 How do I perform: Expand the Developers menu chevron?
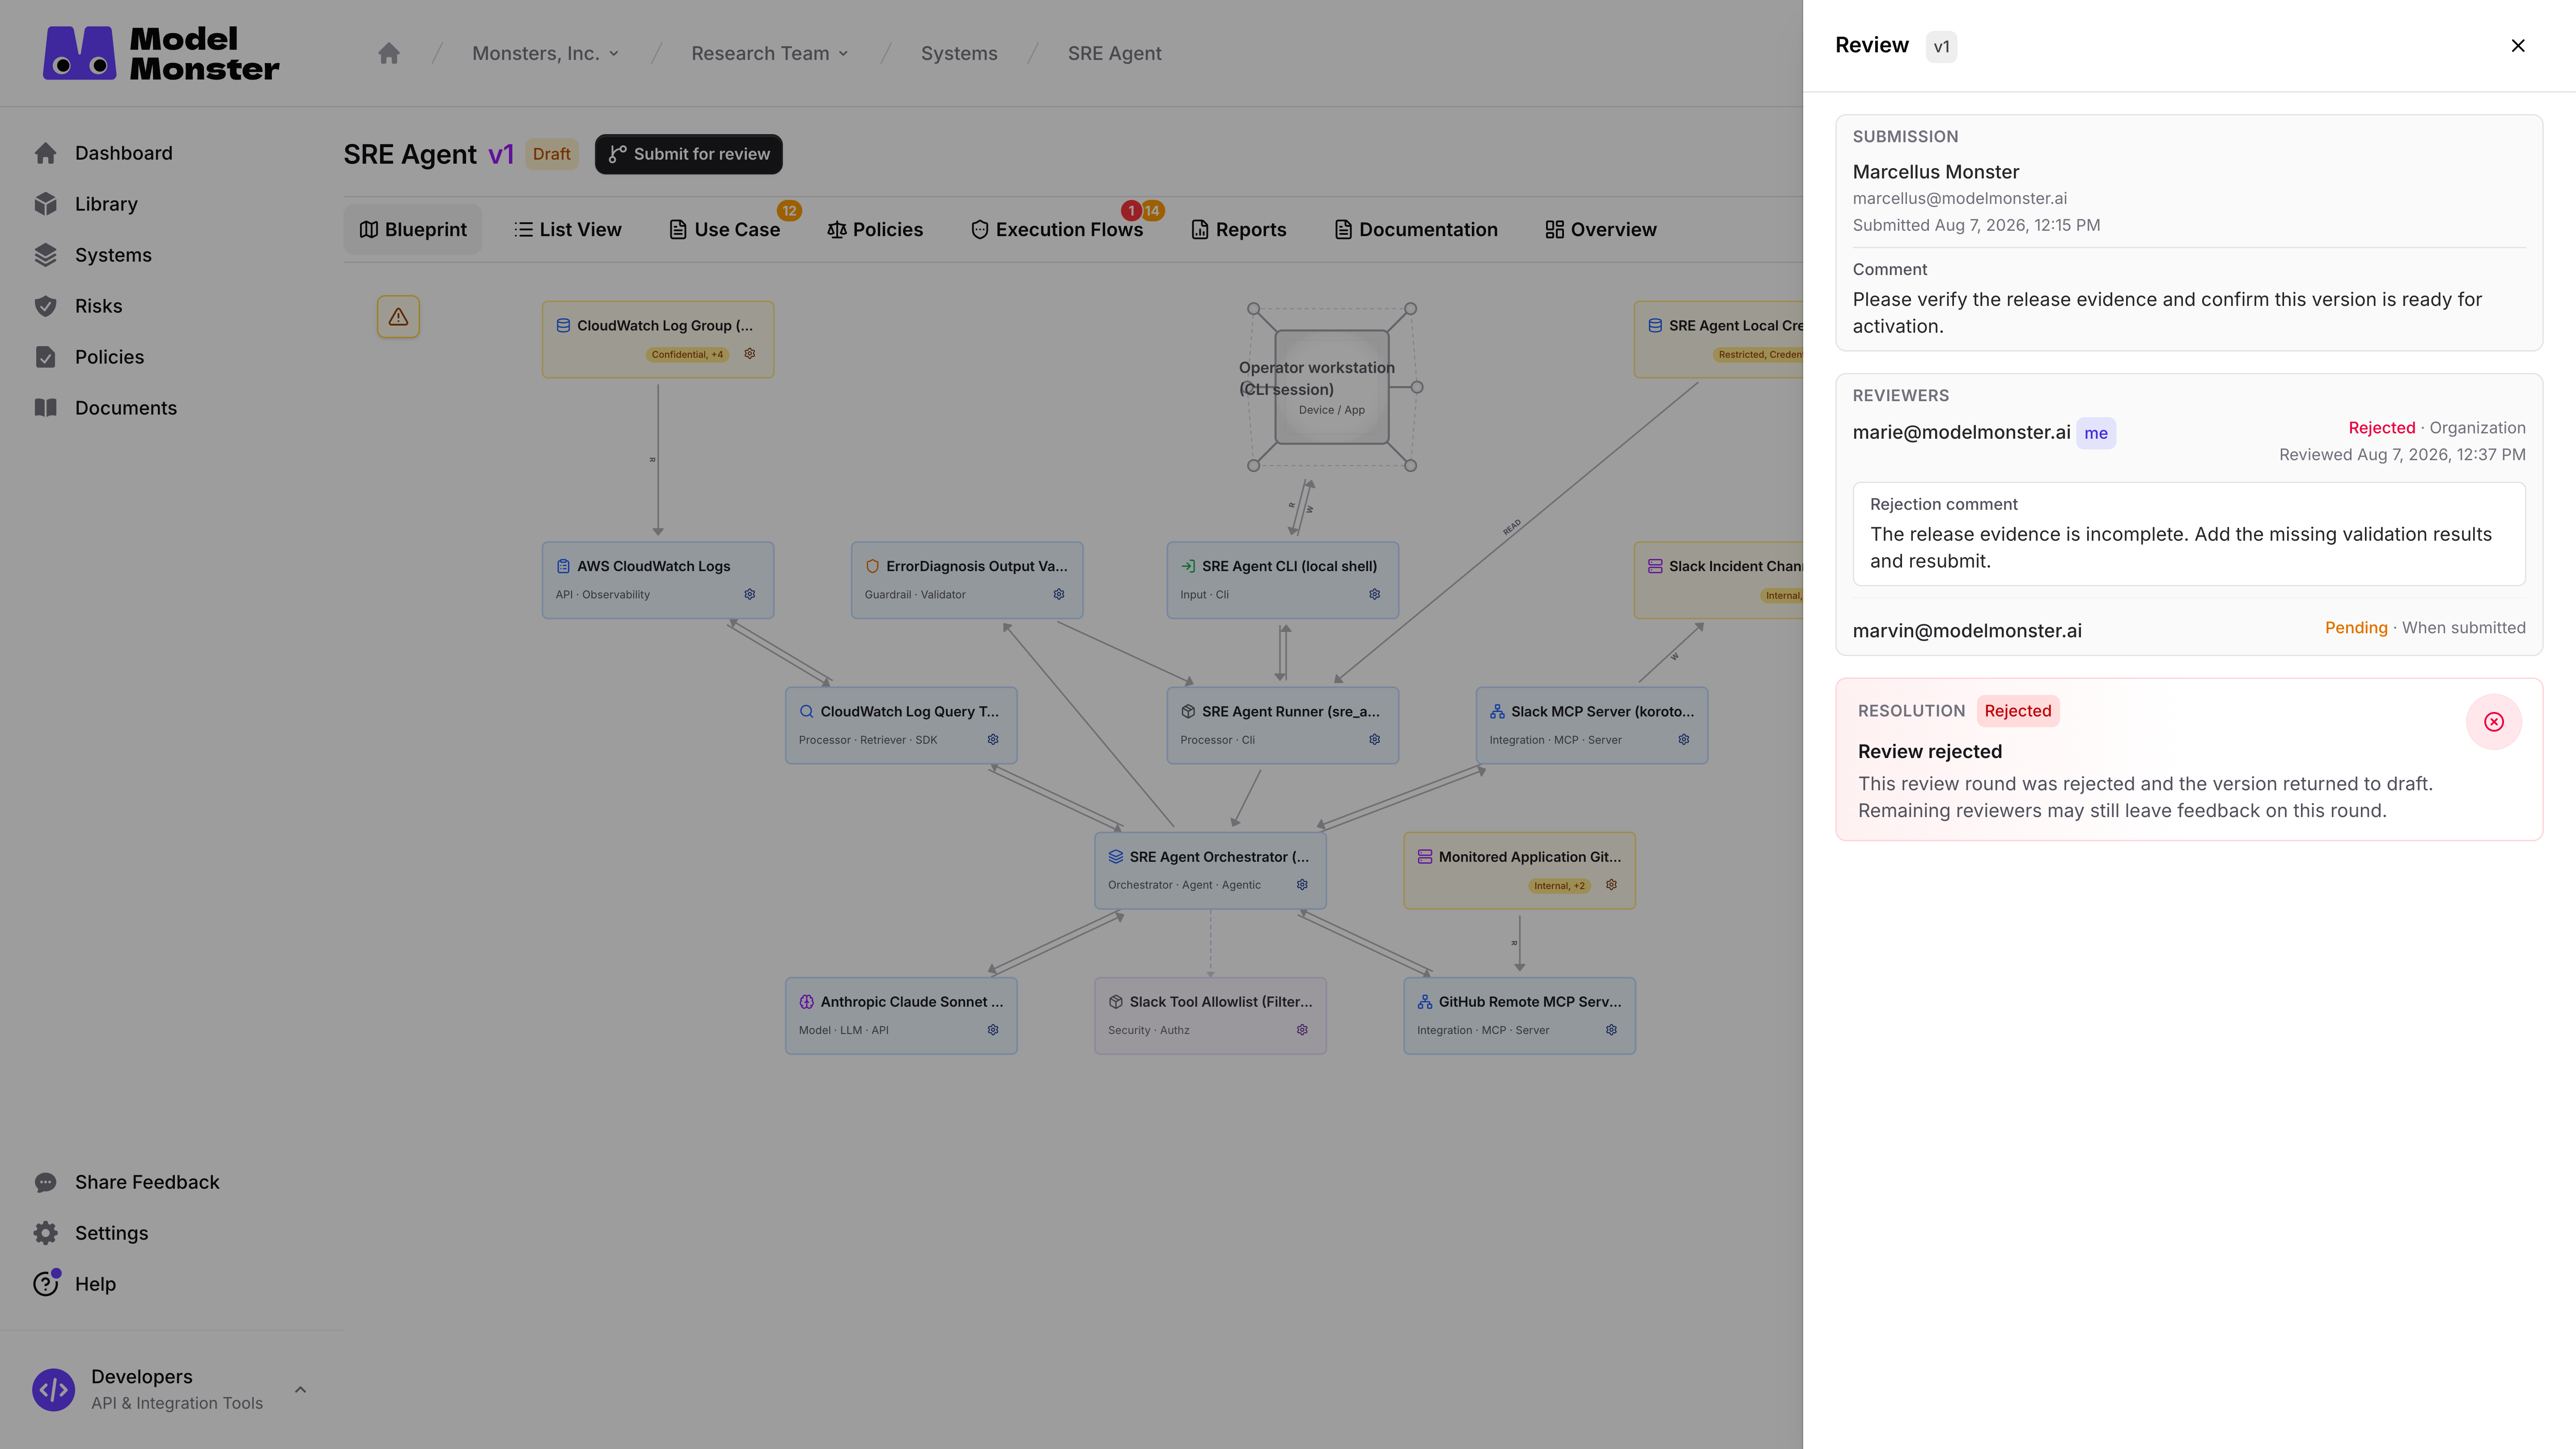point(300,1390)
